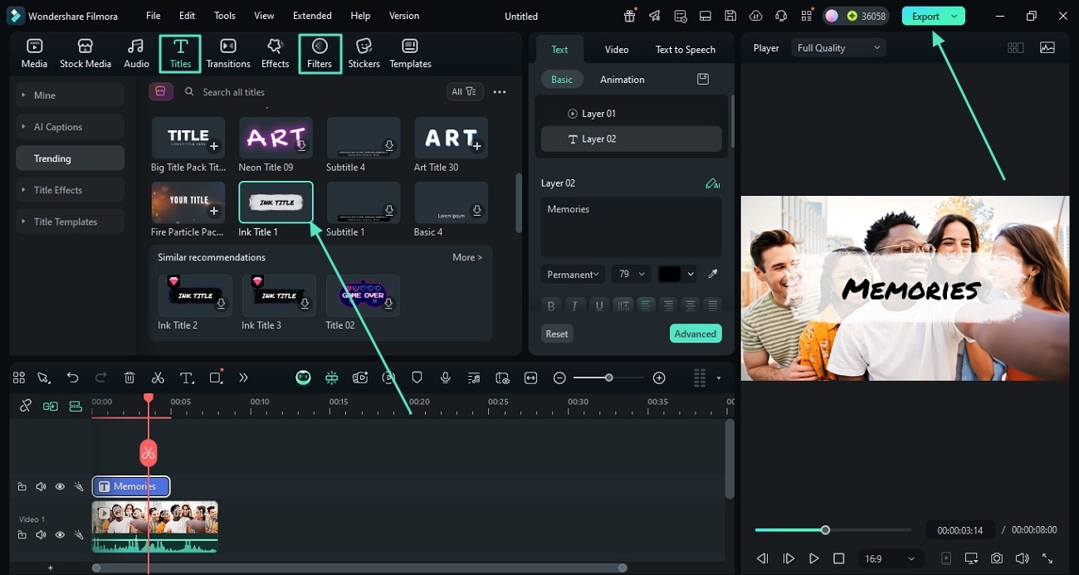Click the Export button

pos(933,16)
